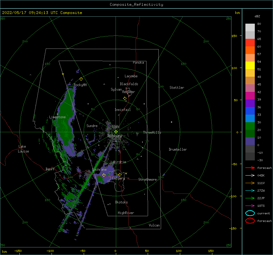Click the red forecast ellipse in legend
Screen dimensions: 273x255
click(x=250, y=221)
